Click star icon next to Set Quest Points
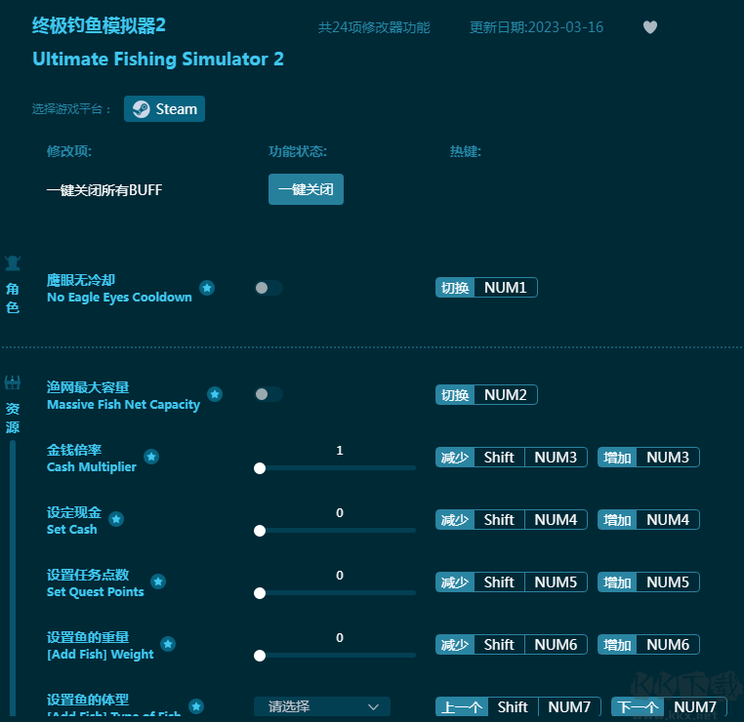Screen dimensions: 744x722 point(158,582)
